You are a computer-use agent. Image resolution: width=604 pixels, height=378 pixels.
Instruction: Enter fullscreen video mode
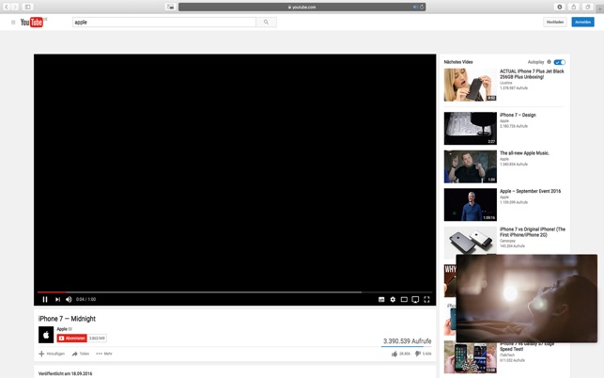[x=426, y=299]
